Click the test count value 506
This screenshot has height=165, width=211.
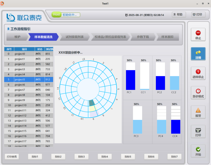(x=48, y=121)
